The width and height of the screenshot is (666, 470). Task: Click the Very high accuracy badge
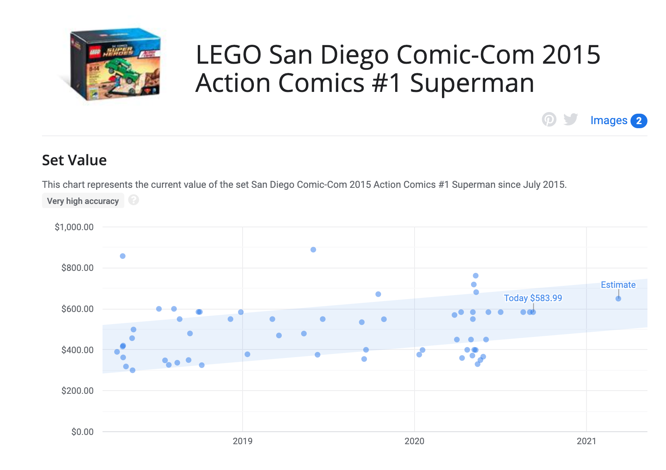click(x=83, y=200)
